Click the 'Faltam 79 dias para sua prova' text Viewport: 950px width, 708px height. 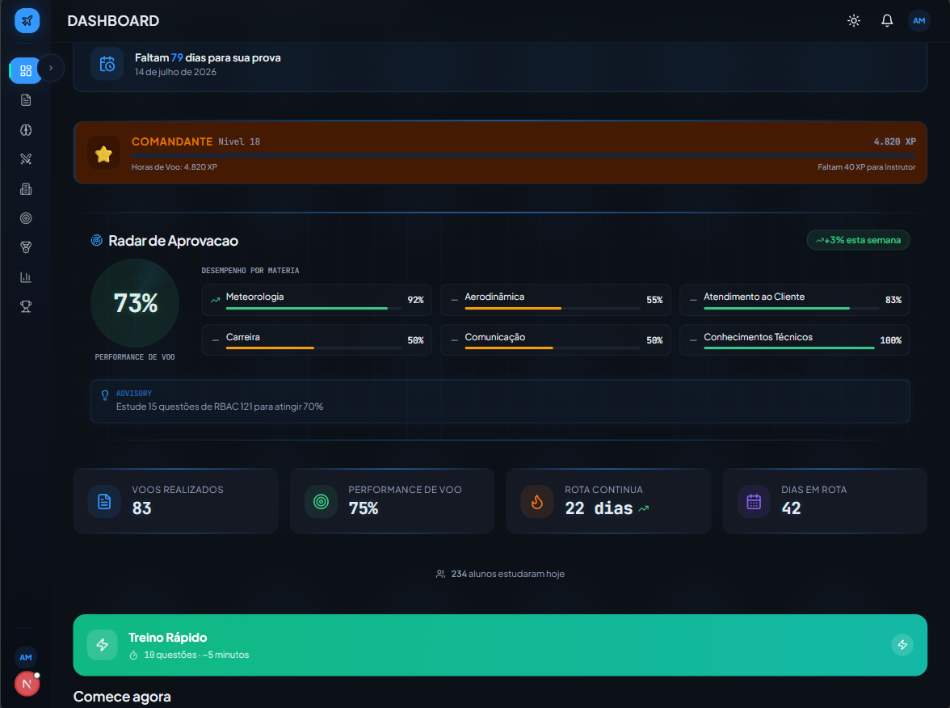(208, 57)
